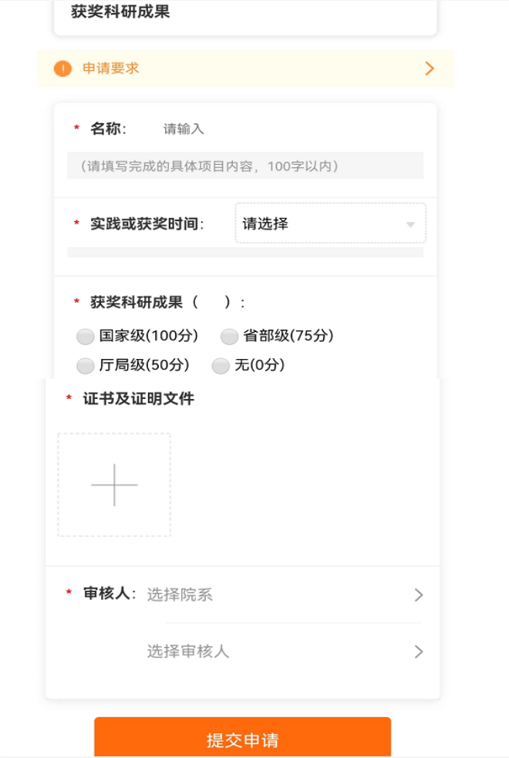Viewport: 509px width, 758px height.
Task: Tap the plus icon to upload certificate
Action: (114, 485)
